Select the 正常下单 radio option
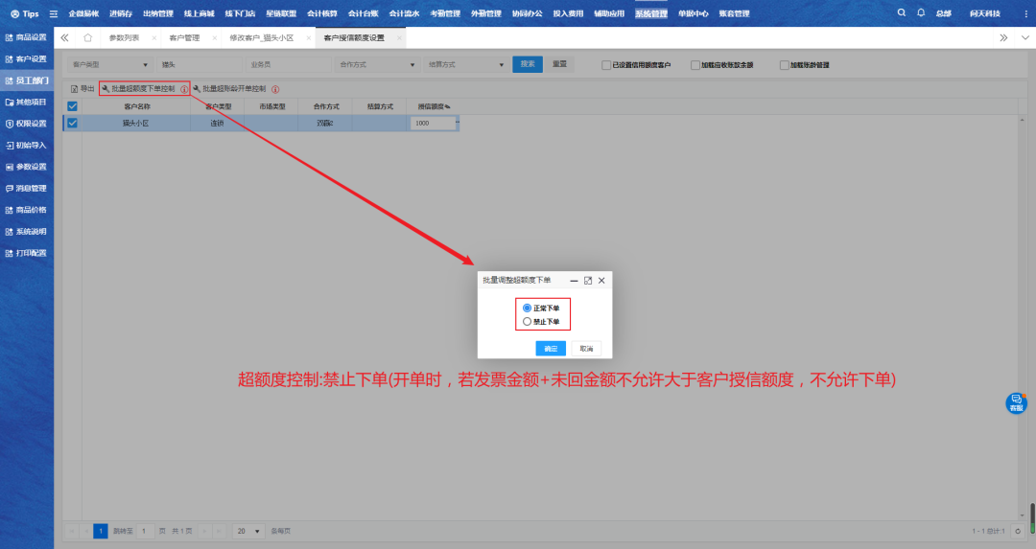Image resolution: width=1036 pixels, height=549 pixels. [x=527, y=308]
